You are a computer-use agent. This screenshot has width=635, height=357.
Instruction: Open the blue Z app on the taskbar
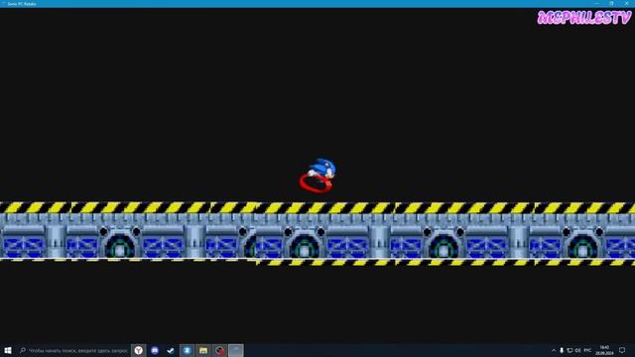188,350
